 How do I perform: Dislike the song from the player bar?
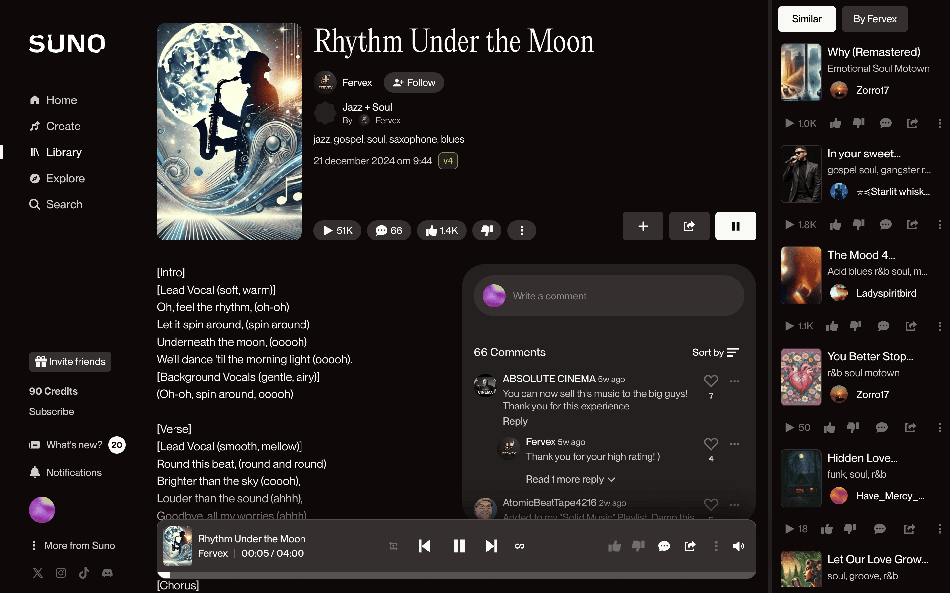638,546
